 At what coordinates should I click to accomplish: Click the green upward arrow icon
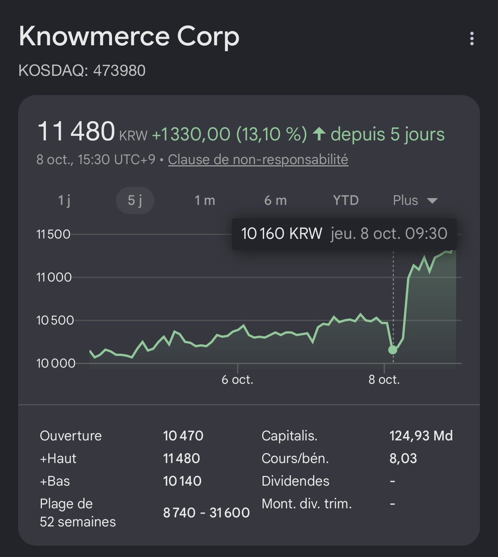point(319,134)
